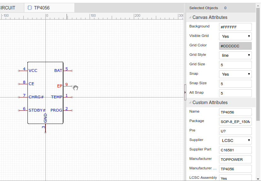Viewport: 261px width, 181px height.
Task: Edit the Manufacturer field TOPPOWER
Action: click(x=235, y=160)
